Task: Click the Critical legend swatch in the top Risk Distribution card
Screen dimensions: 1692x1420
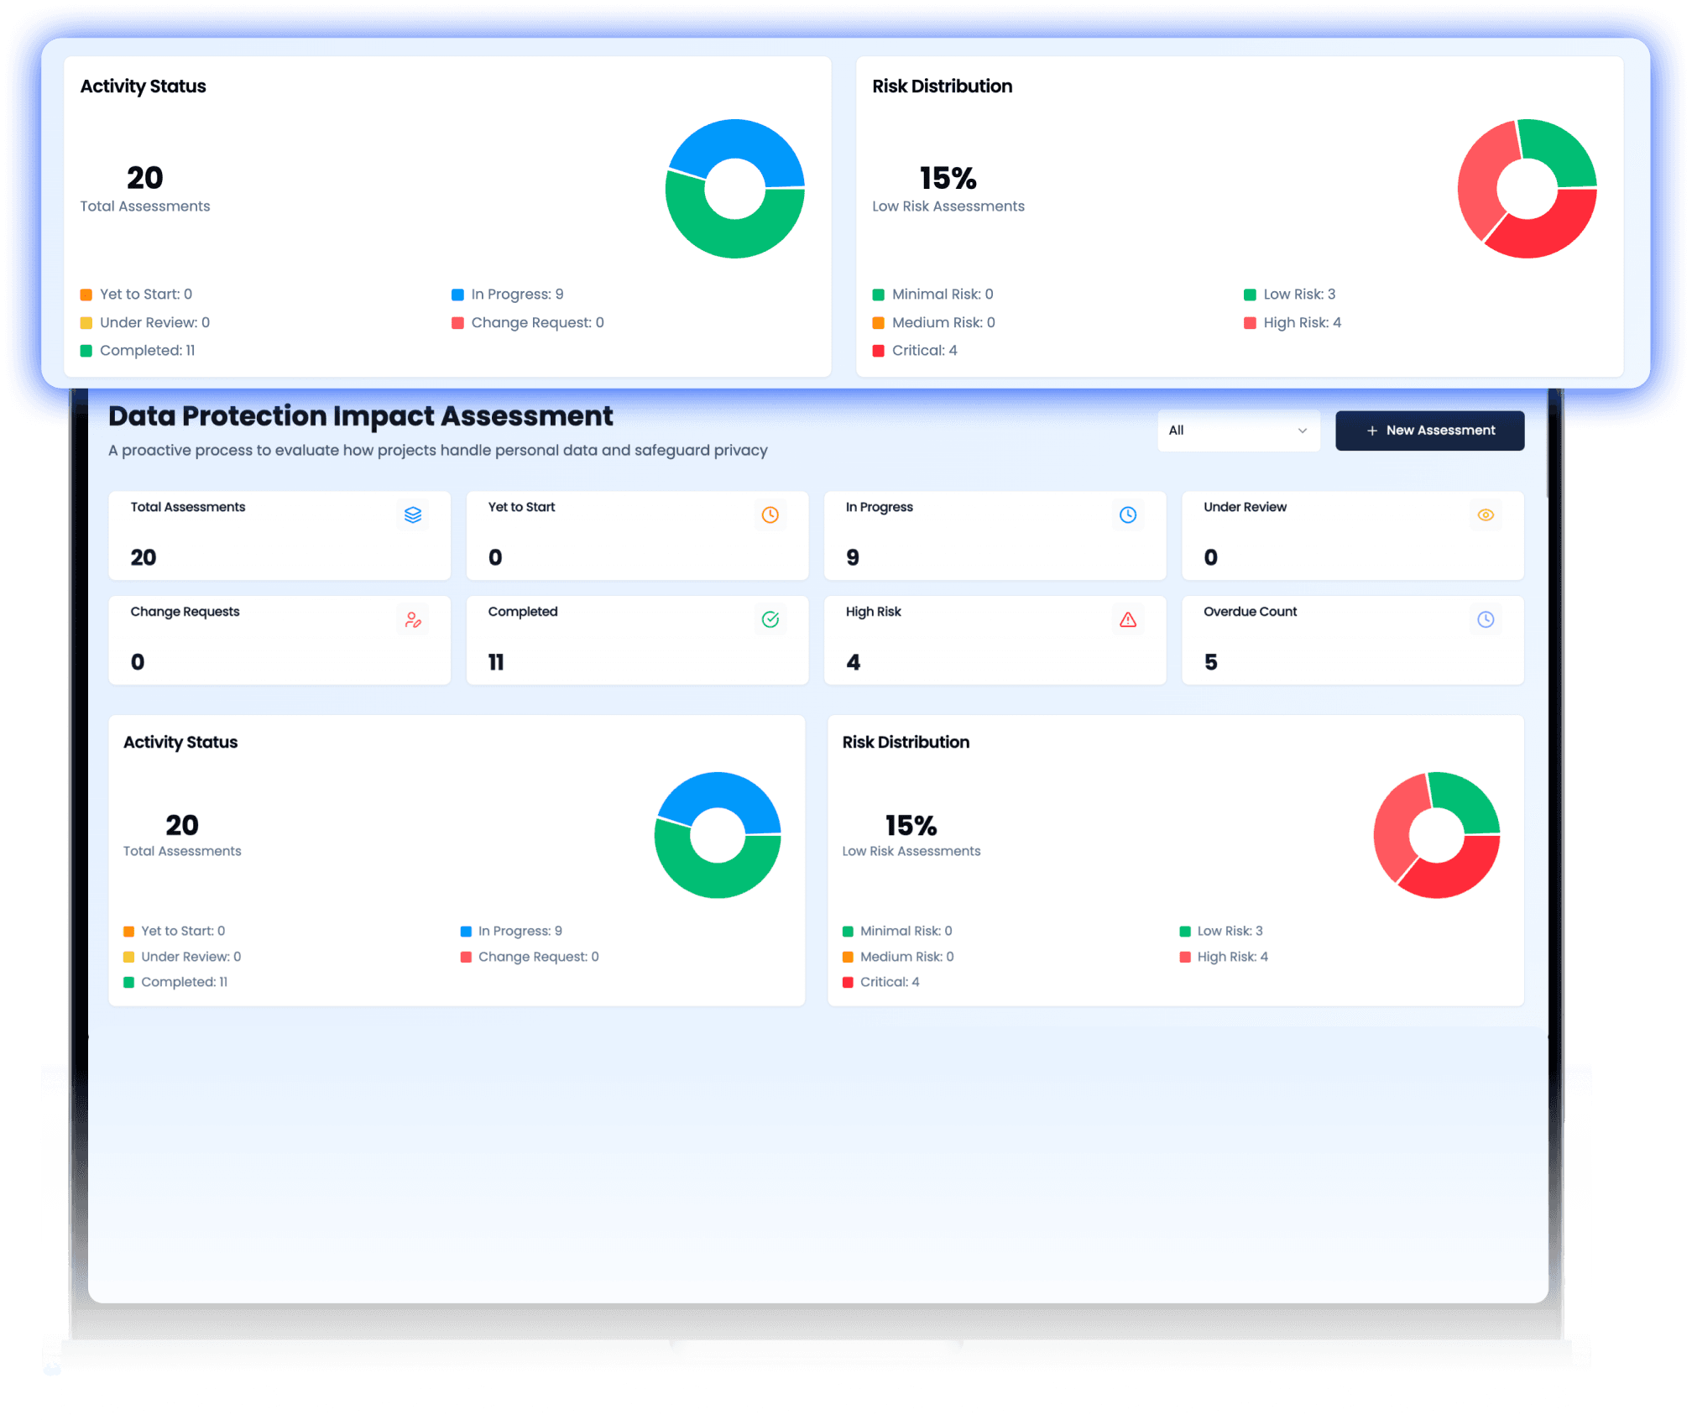Action: (878, 351)
